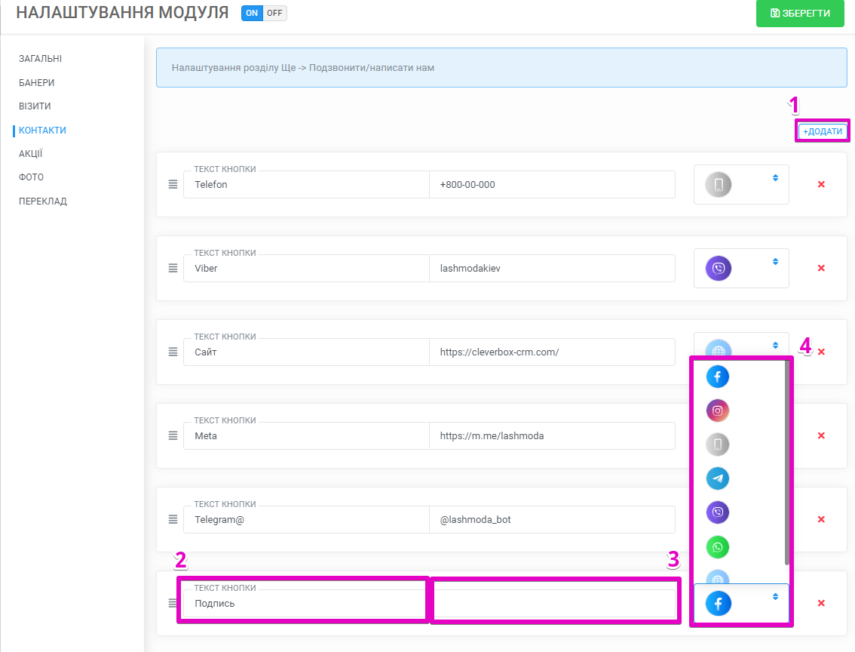Click the icon dropdown list scrollbar
855x652 pixels.
pyautogui.click(x=787, y=460)
